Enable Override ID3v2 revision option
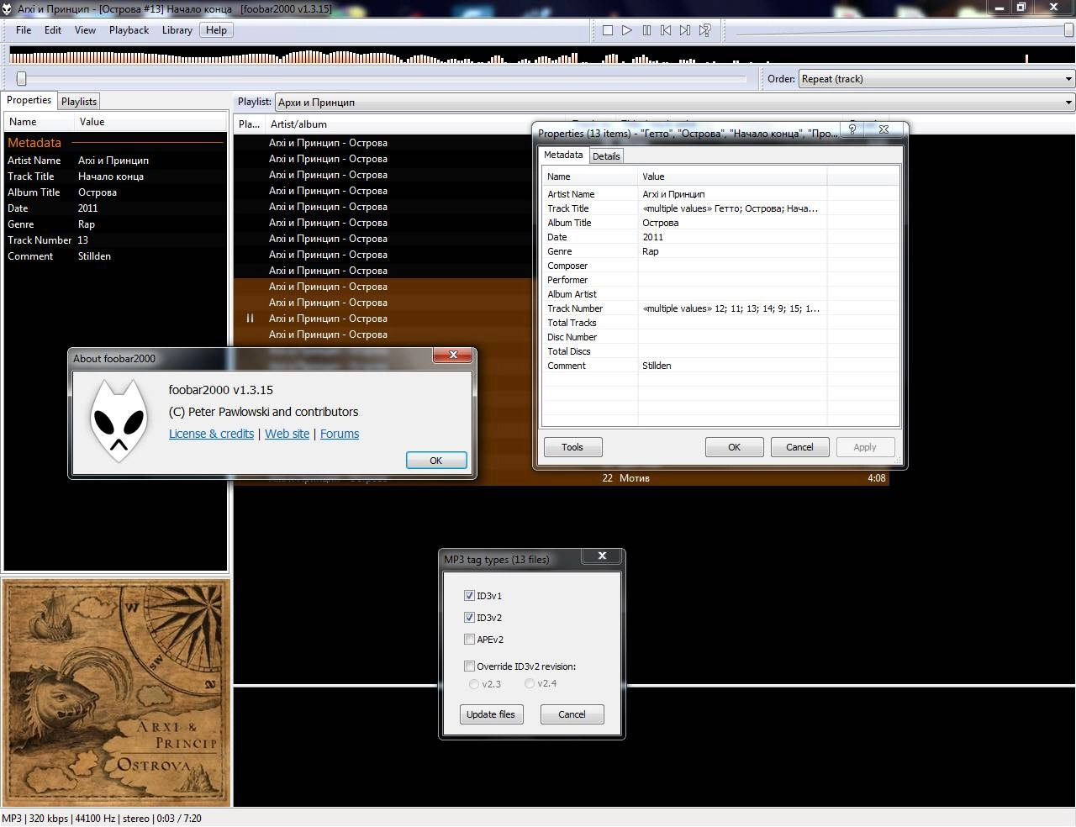Image resolution: width=1076 pixels, height=827 pixels. click(x=469, y=666)
